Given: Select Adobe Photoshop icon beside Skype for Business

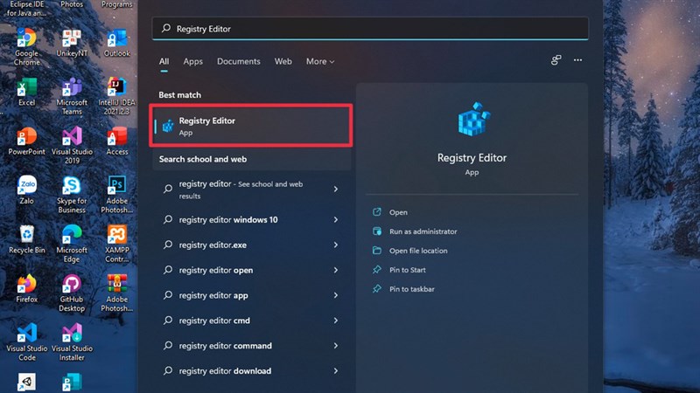Looking at the screenshot, I should [x=117, y=194].
